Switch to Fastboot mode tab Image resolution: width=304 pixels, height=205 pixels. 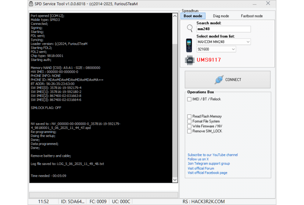click(251, 16)
